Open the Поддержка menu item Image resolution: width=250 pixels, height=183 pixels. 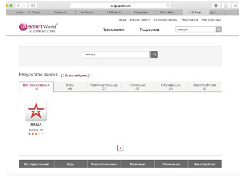pyautogui.click(x=149, y=30)
